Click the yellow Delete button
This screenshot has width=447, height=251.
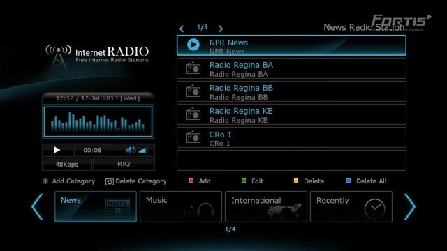click(x=309, y=181)
